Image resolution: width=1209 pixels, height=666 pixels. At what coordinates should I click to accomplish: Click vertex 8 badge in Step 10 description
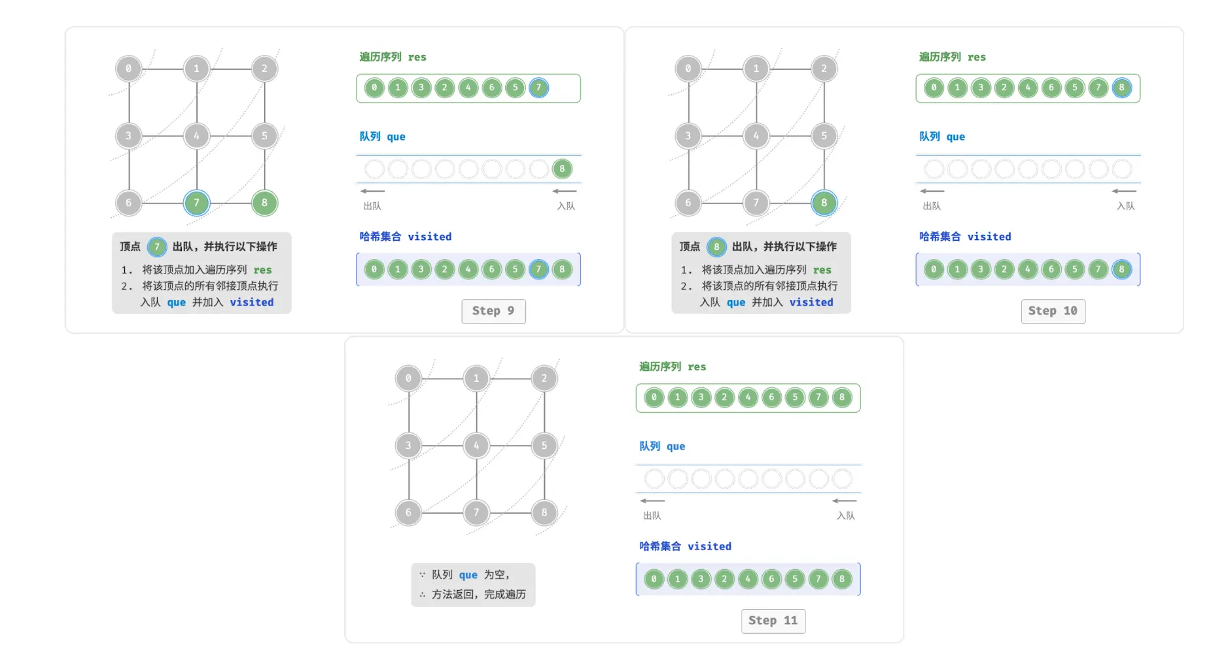point(716,247)
